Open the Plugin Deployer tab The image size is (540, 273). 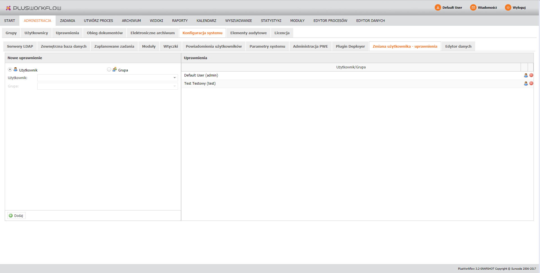[350, 47]
